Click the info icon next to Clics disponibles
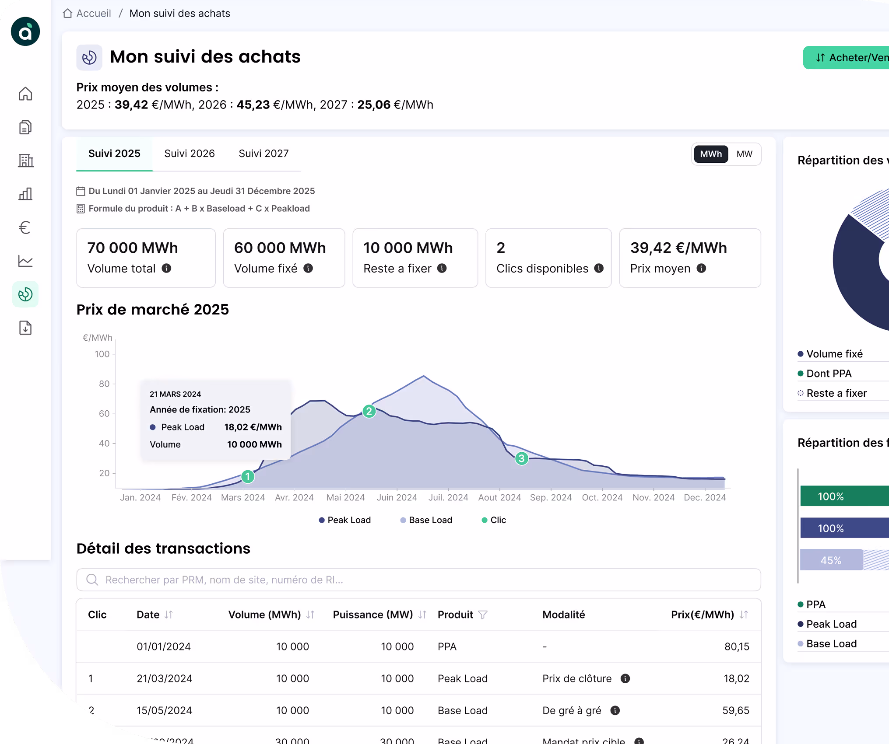The height and width of the screenshot is (744, 889). pyautogui.click(x=599, y=269)
